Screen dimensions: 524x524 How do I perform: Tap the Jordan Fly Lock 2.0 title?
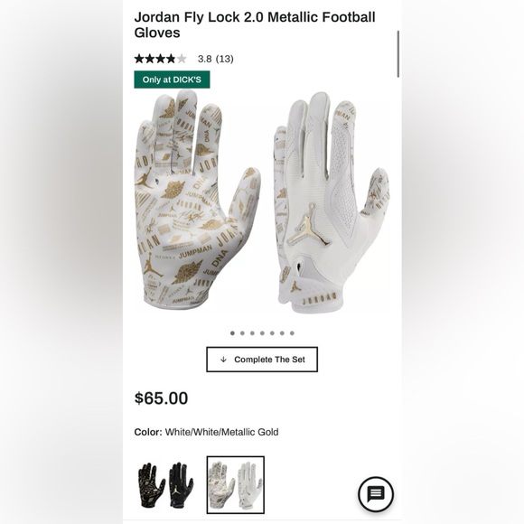pyautogui.click(x=255, y=24)
